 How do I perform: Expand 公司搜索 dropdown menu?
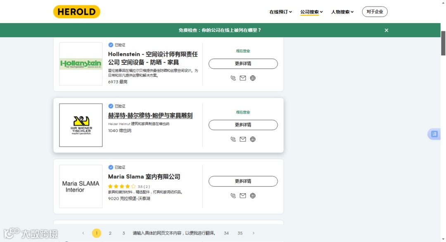point(311,12)
